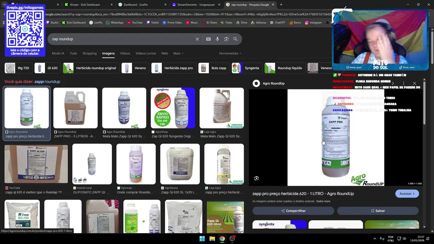This screenshot has width=434, height=244.
Task: Expand the Mais search filter menu
Action: (x=178, y=53)
